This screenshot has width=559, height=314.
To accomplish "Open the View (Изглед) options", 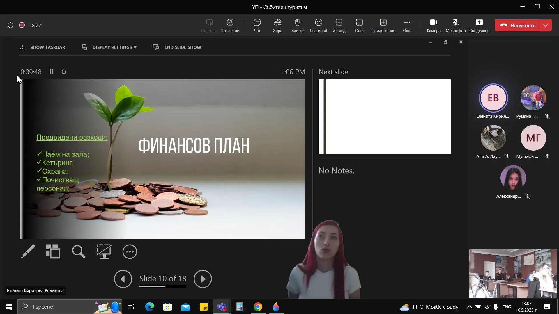I will tap(339, 26).
